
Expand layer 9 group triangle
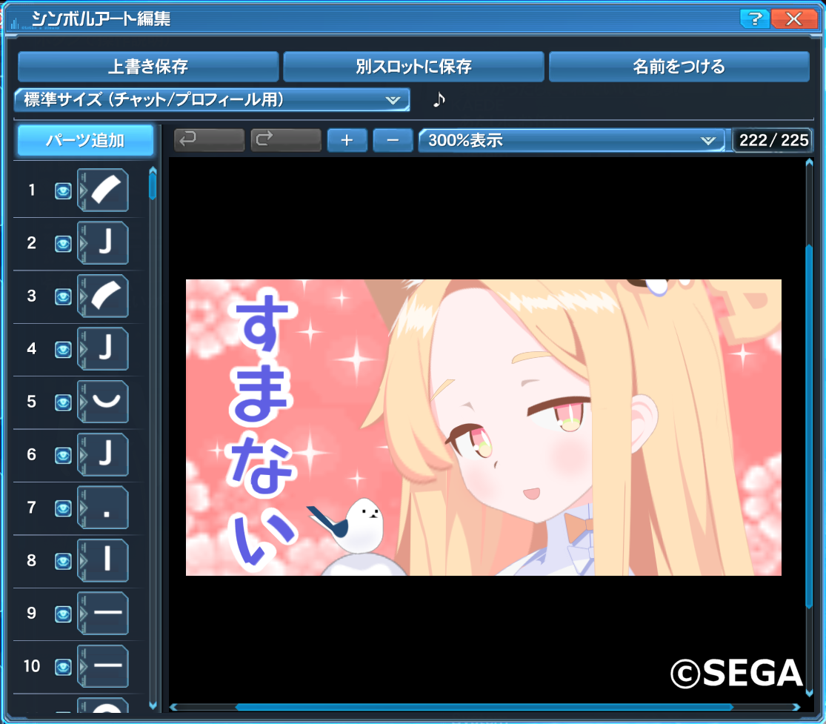coord(83,614)
